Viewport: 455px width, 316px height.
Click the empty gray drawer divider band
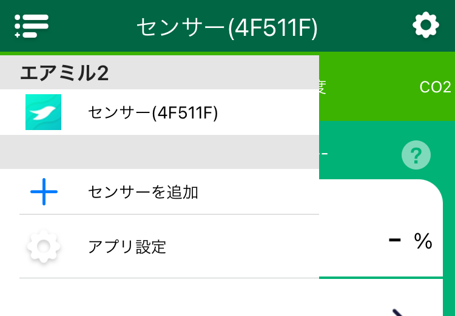[x=159, y=152]
